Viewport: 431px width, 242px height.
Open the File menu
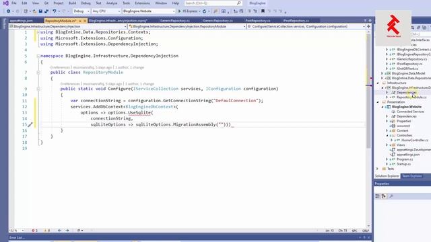pos(14,3)
